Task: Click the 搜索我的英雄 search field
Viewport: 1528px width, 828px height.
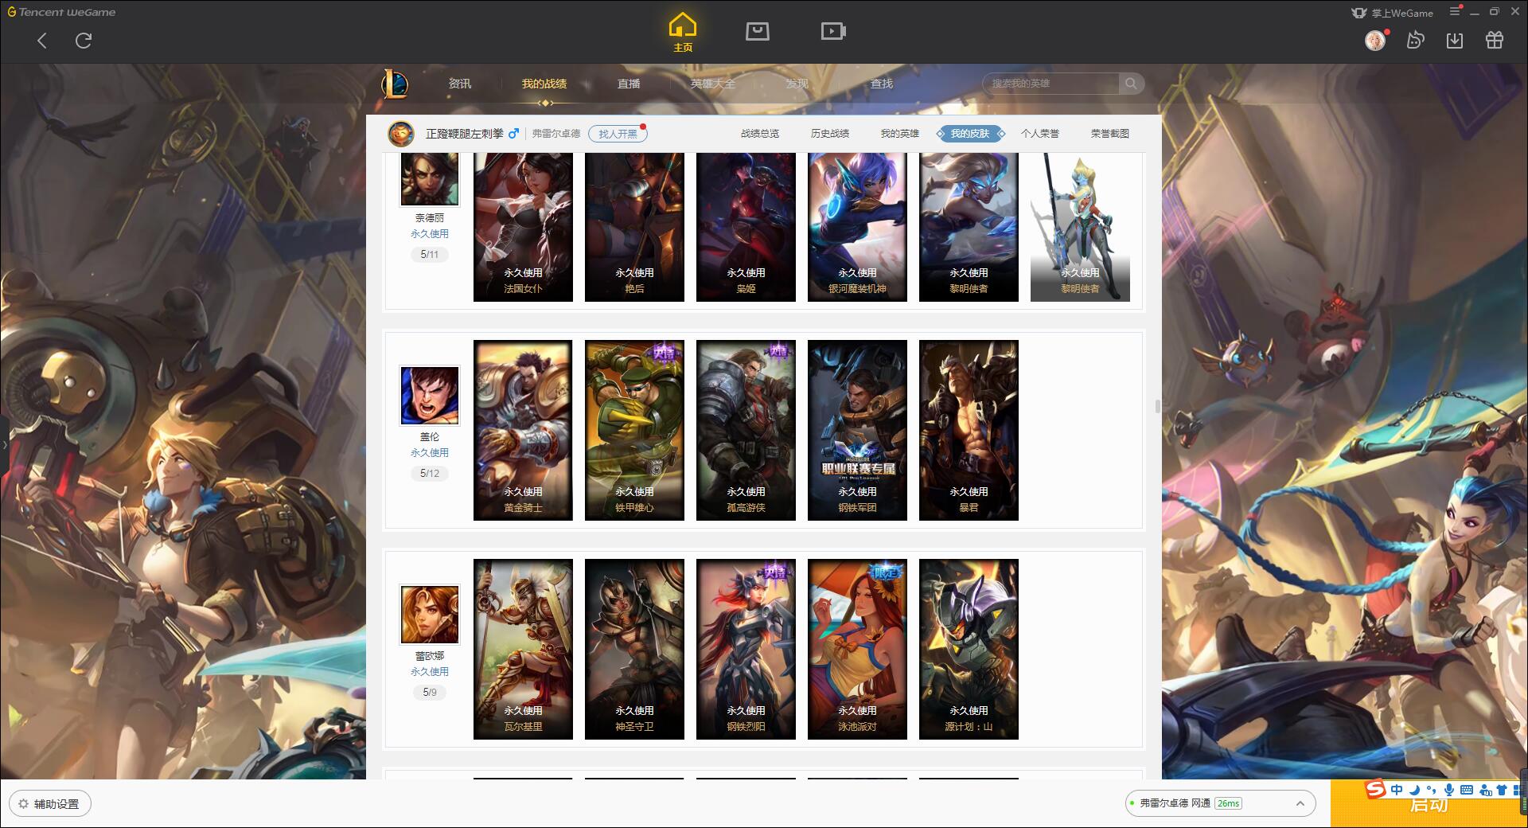Action: click(x=1050, y=84)
